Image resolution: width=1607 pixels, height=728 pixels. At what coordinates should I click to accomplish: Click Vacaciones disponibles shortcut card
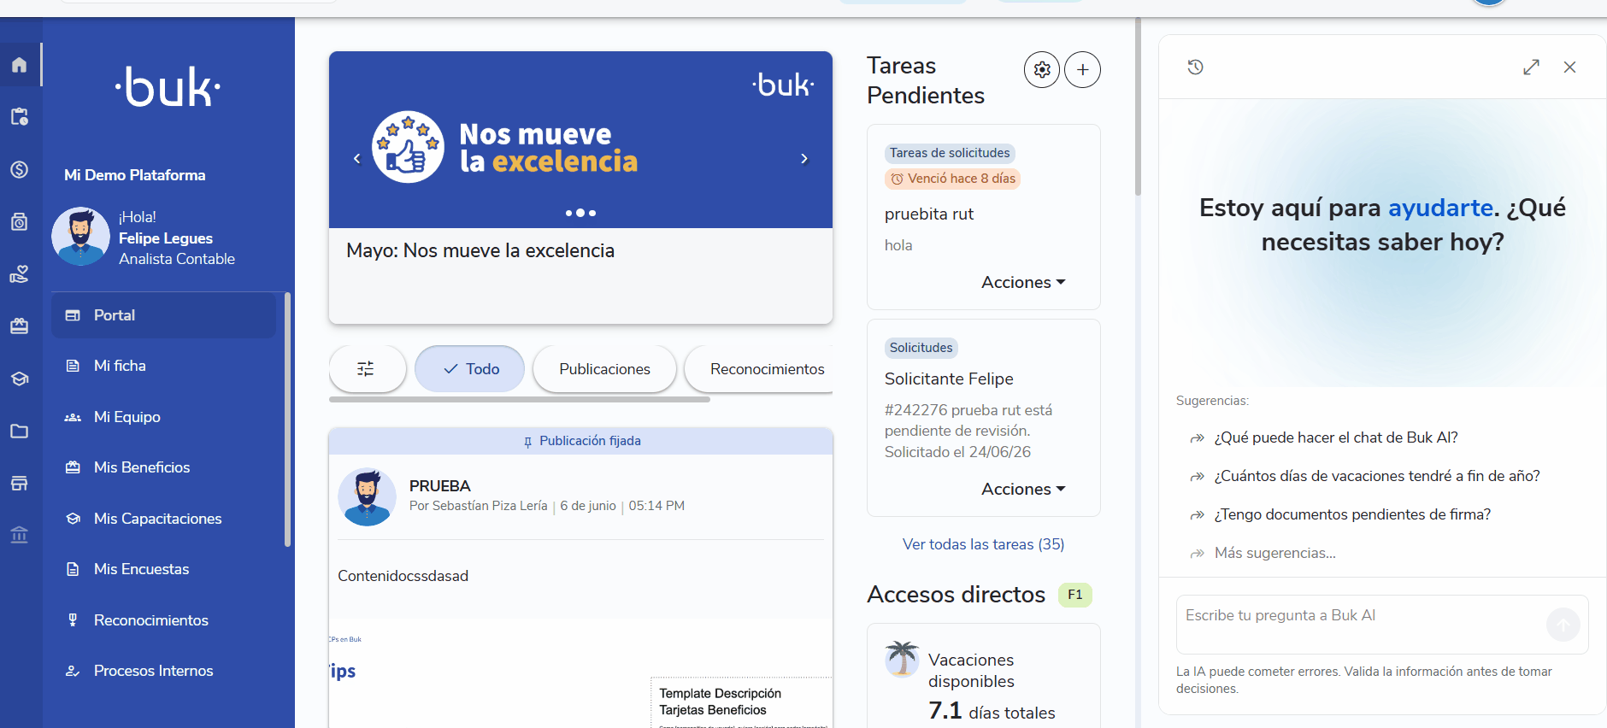983,676
